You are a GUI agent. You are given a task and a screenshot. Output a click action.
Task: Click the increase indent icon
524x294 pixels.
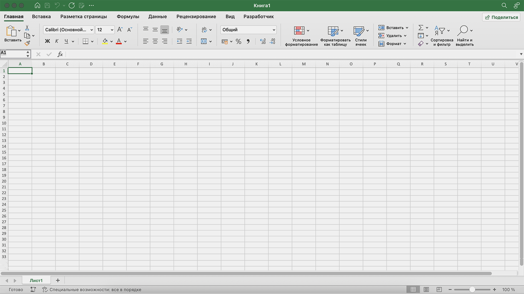click(x=189, y=41)
